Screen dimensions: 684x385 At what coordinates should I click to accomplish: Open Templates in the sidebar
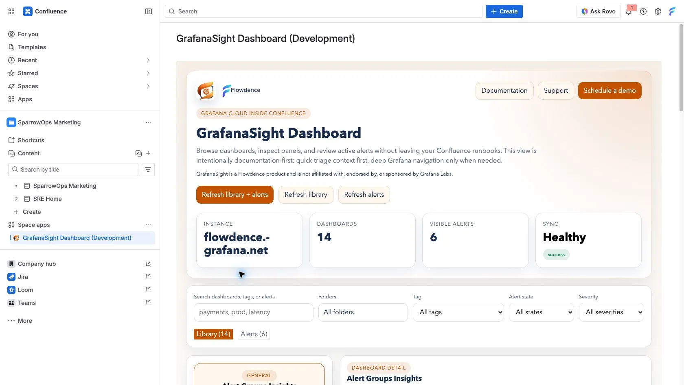(x=32, y=47)
